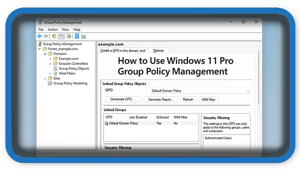300x170 pixels.
Task: Select the Refresh tab beside Create a GPO
Action: [159, 50]
